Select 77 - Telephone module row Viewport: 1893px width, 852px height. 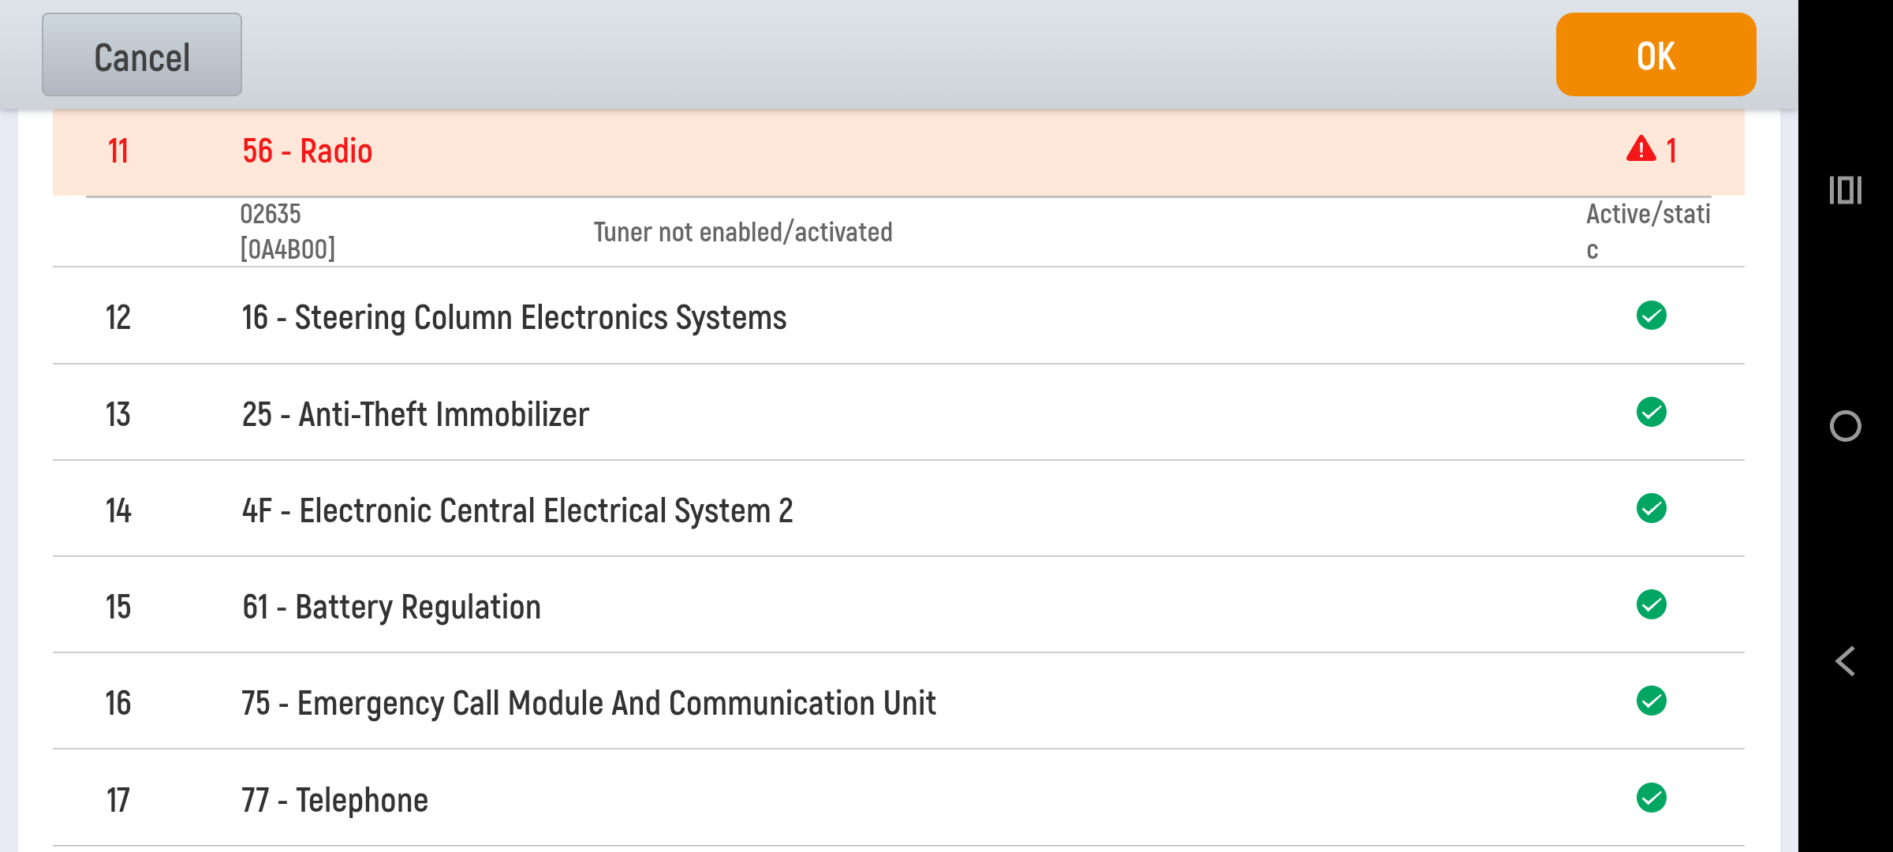[898, 798]
